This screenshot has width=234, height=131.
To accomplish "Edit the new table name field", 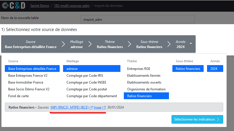I will [x=138, y=19].
